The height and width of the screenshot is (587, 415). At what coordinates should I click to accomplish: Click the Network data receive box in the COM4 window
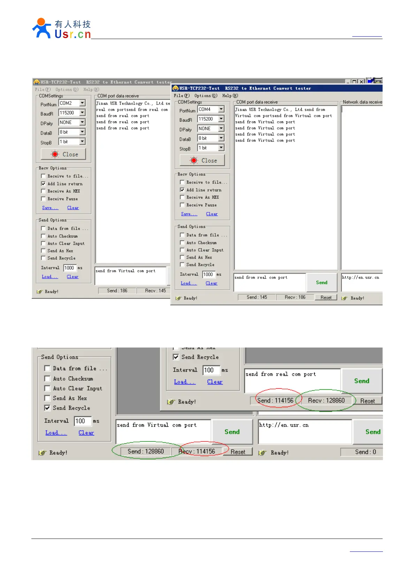362,187
